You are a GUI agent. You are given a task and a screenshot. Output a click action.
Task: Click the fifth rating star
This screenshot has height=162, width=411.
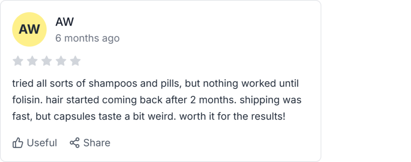tap(75, 61)
